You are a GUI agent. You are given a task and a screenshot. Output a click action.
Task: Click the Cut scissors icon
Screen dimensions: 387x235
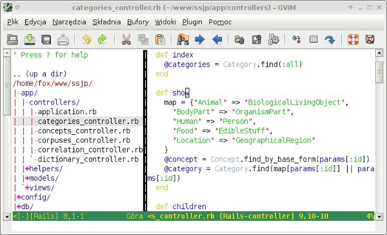(x=126, y=39)
